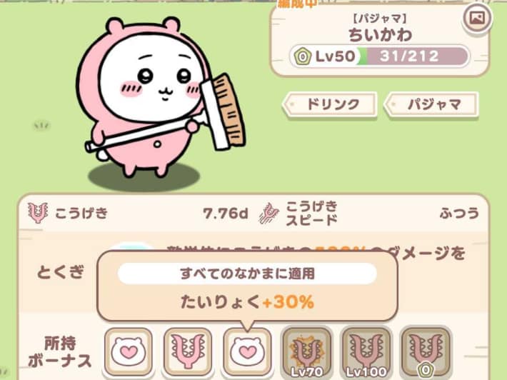Tap the こうげき attack stat icon

(x=38, y=213)
